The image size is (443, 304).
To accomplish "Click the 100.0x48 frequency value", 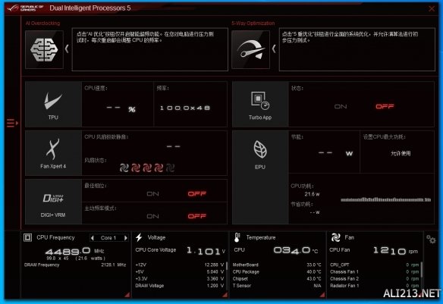I will 185,108.
